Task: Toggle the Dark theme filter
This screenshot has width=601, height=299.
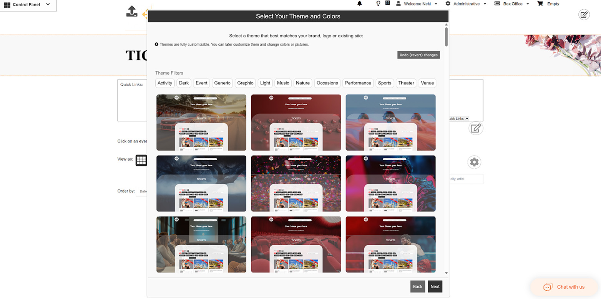Action: pos(184,83)
